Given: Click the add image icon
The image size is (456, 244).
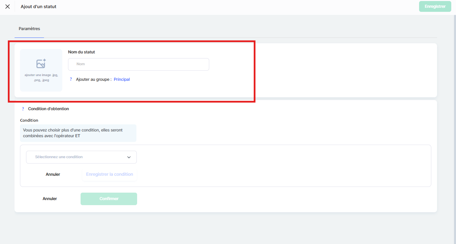Looking at the screenshot, I should (x=41, y=64).
